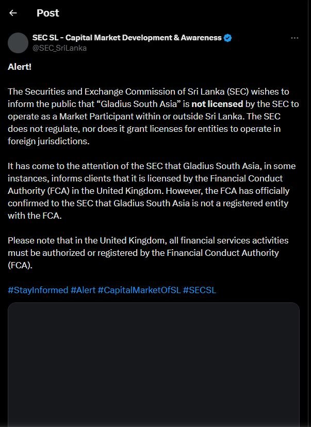The image size is (311, 427).
Task: Go back using the left arrow
Action: 13,13
